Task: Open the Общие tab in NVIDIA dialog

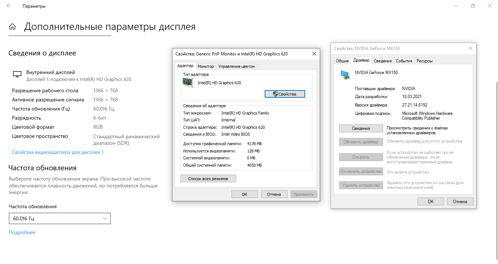Action: (342, 61)
